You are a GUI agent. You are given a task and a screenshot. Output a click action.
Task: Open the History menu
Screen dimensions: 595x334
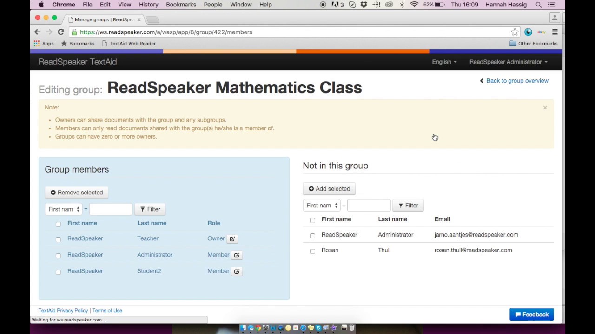[x=148, y=5]
